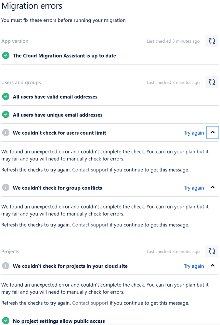Image resolution: width=220 pixels, height=325 pixels.
Task: Collapse the cloud site projects check details
Action: pyautogui.click(x=213, y=266)
